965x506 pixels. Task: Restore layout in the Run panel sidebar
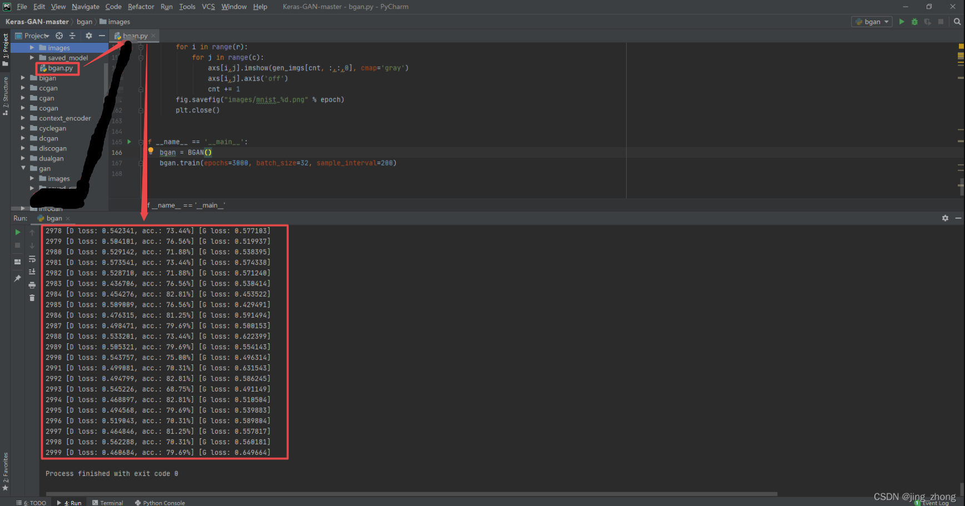pyautogui.click(x=18, y=262)
